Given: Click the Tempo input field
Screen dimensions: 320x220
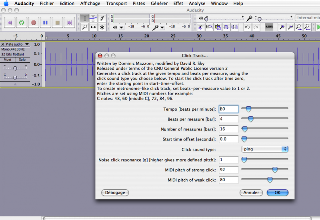Looking at the screenshot, I should 228,109.
